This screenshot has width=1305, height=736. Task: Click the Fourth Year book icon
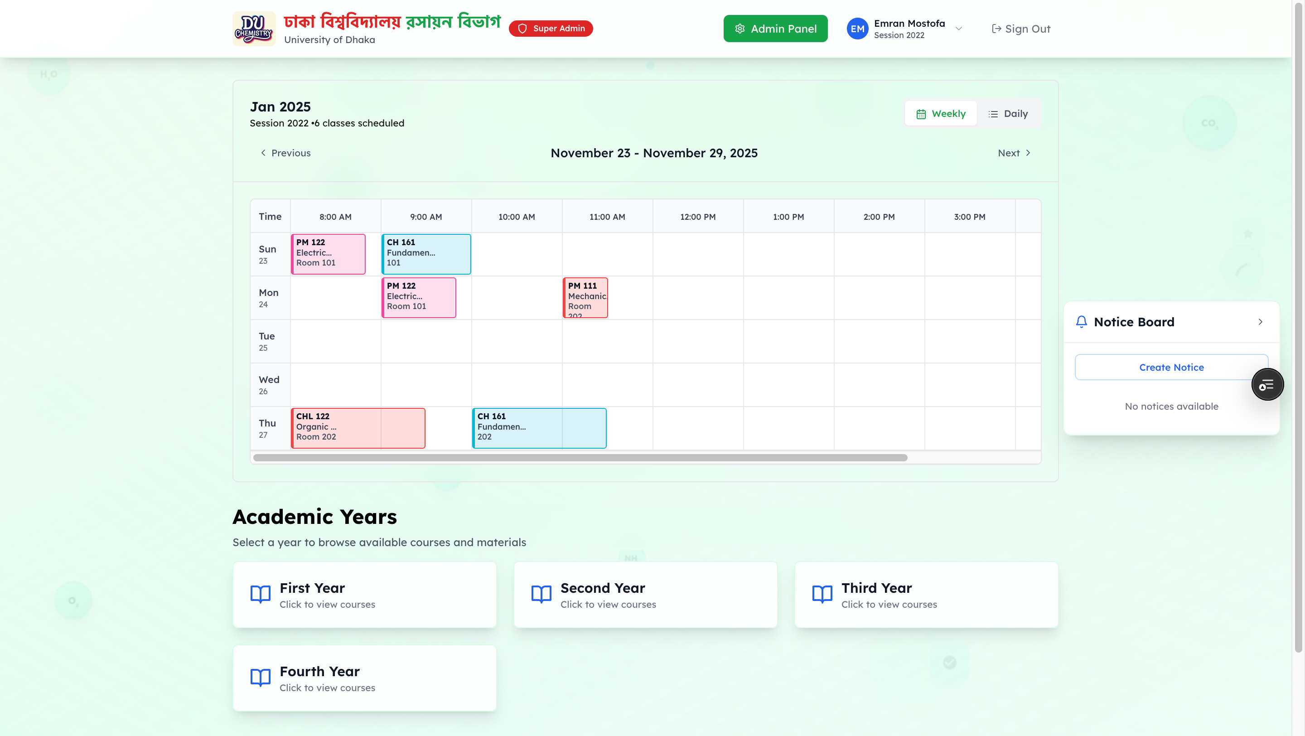[x=261, y=677]
